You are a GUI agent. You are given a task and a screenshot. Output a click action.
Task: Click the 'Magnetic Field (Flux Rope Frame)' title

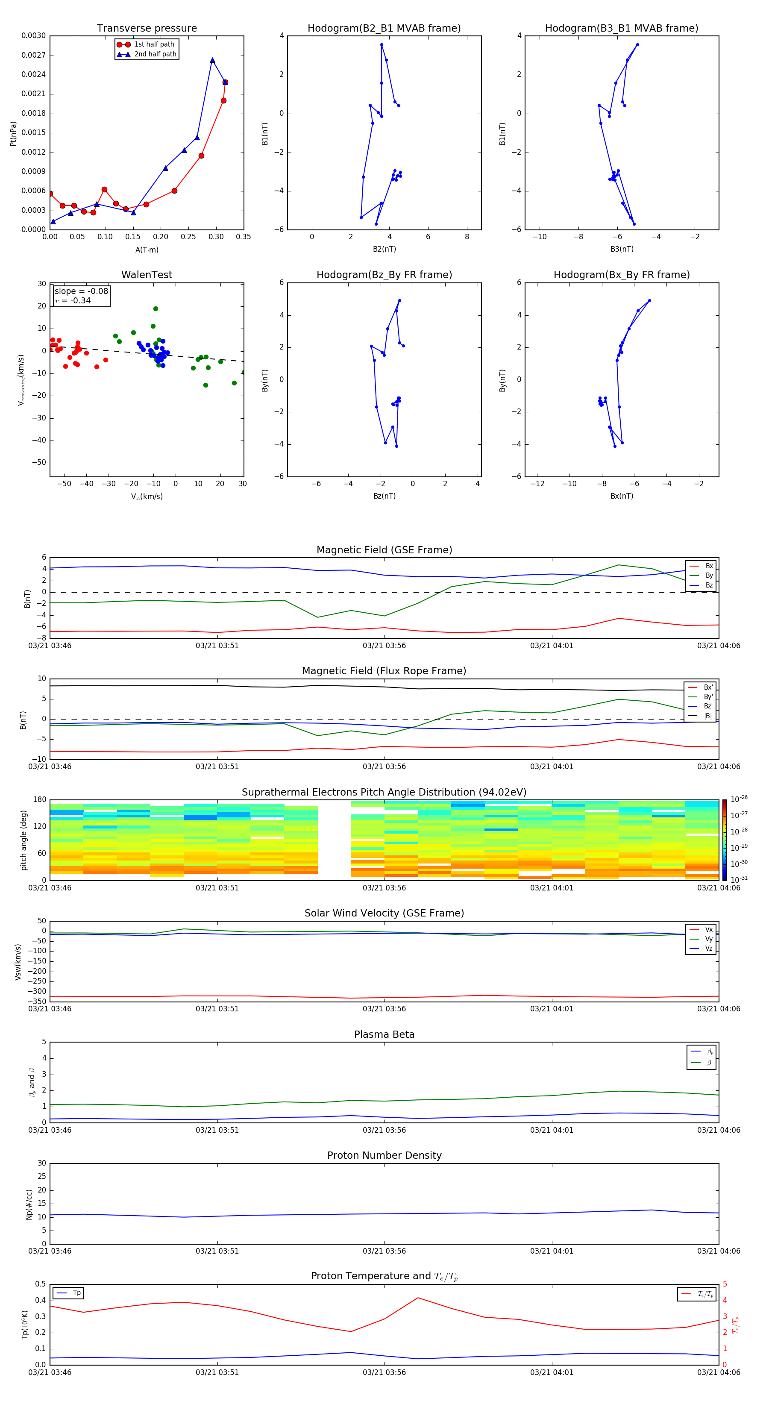[x=384, y=671]
